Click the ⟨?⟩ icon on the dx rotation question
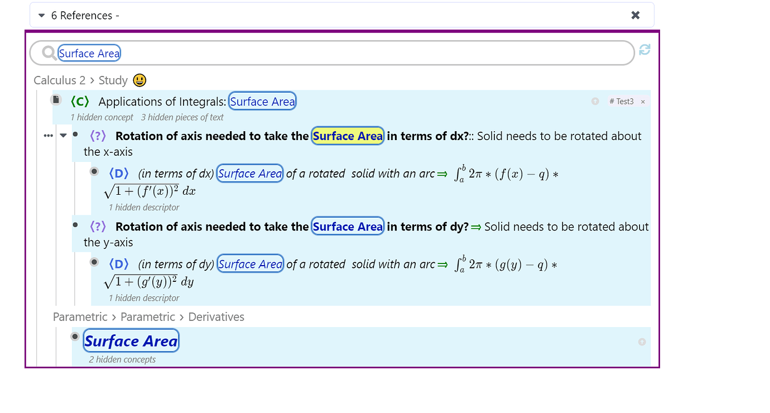The image size is (770, 413). tap(98, 135)
